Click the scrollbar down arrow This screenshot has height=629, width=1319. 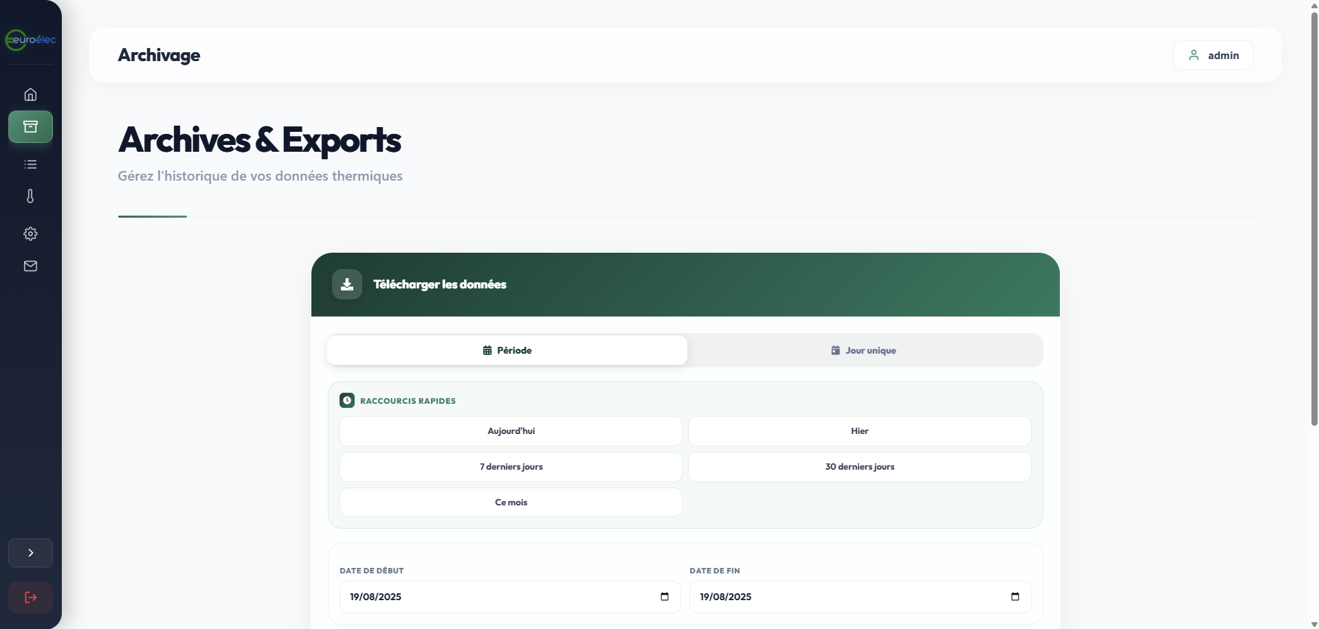coord(1314,624)
